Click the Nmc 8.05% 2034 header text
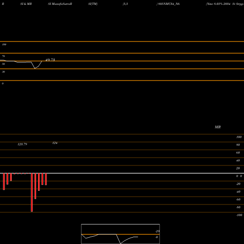Screen dimensions: 244x244 (218, 4)
